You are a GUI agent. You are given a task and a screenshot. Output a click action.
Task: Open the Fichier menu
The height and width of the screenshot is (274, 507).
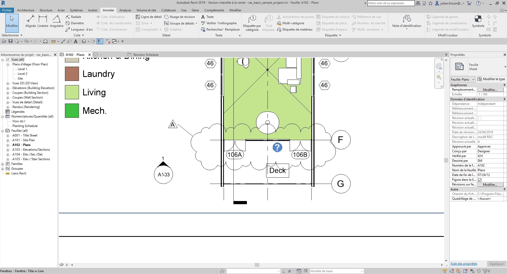coord(7,10)
